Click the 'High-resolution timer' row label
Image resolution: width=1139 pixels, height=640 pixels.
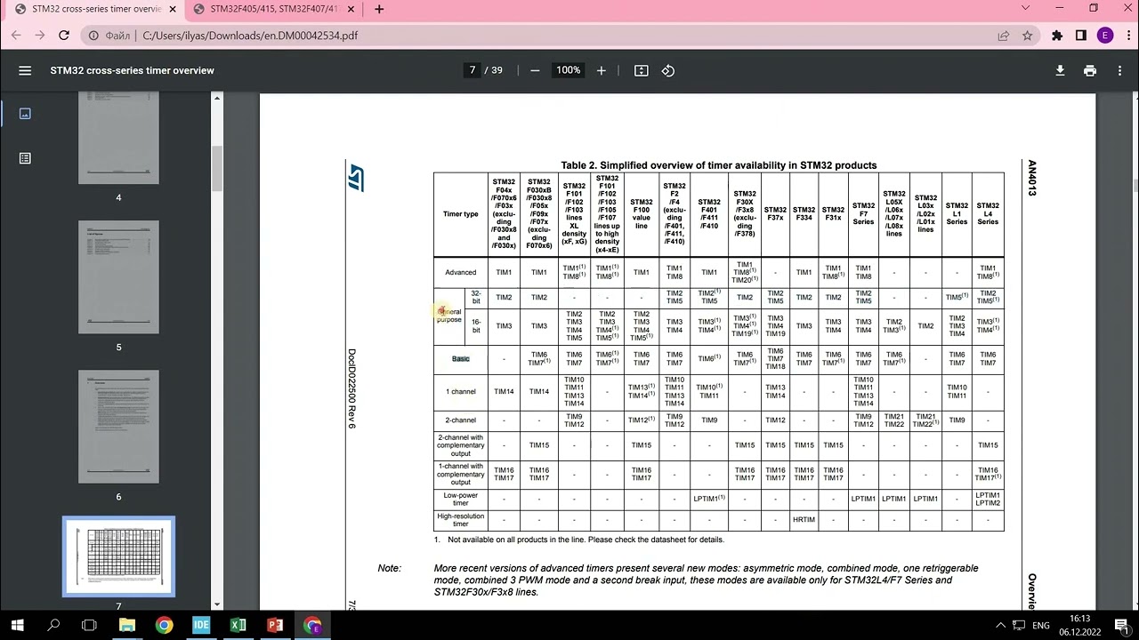click(461, 520)
